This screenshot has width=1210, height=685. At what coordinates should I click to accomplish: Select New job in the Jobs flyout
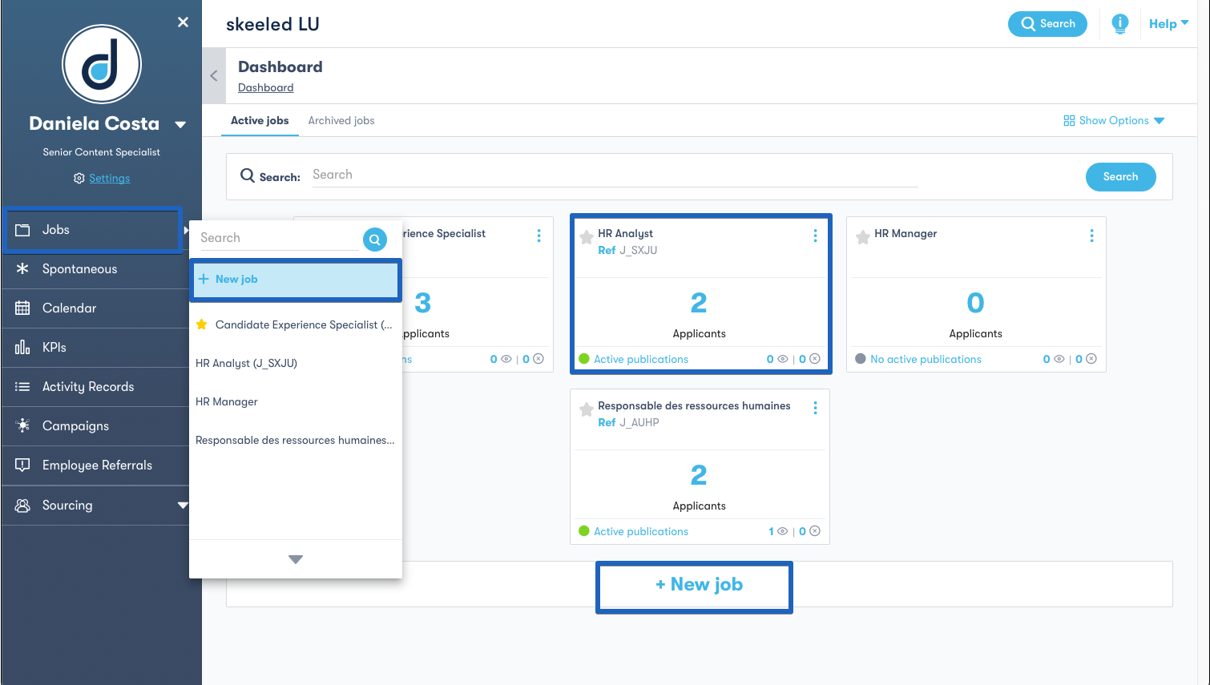296,280
